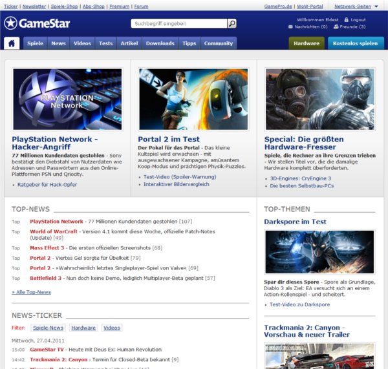Open Portal 2 letztes Singleplayer-Spiel news
Image resolution: width=388 pixels, height=369 pixels.
[114, 268]
